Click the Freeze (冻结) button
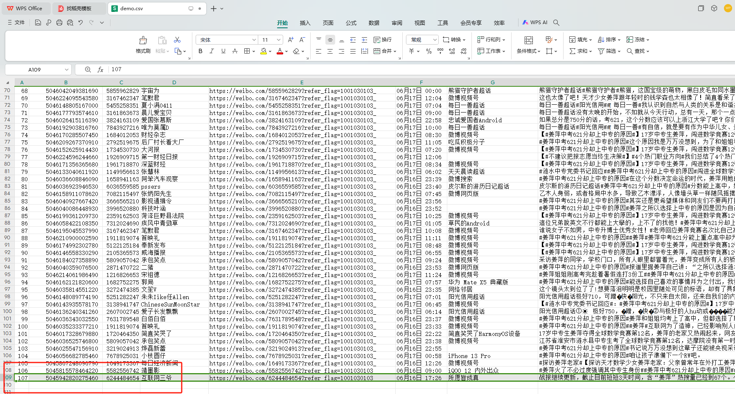This screenshot has height=394, width=735. click(638, 40)
